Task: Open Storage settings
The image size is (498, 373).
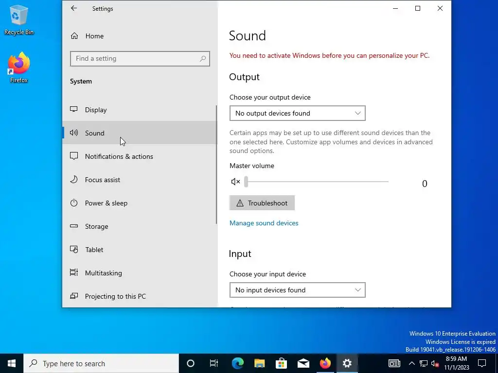Action: tap(139, 226)
